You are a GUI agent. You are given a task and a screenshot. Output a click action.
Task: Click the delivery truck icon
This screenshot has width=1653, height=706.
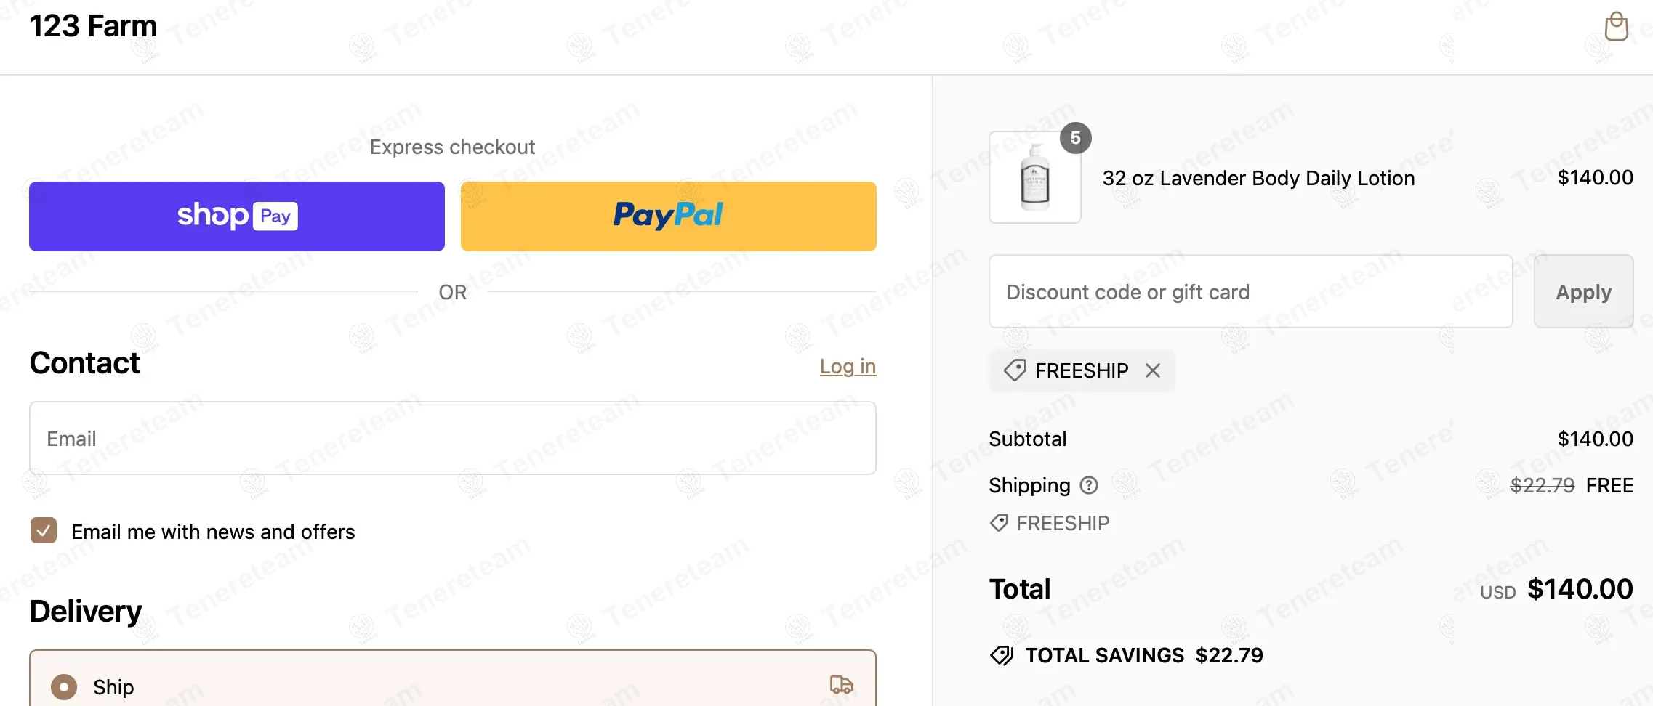pyautogui.click(x=841, y=685)
